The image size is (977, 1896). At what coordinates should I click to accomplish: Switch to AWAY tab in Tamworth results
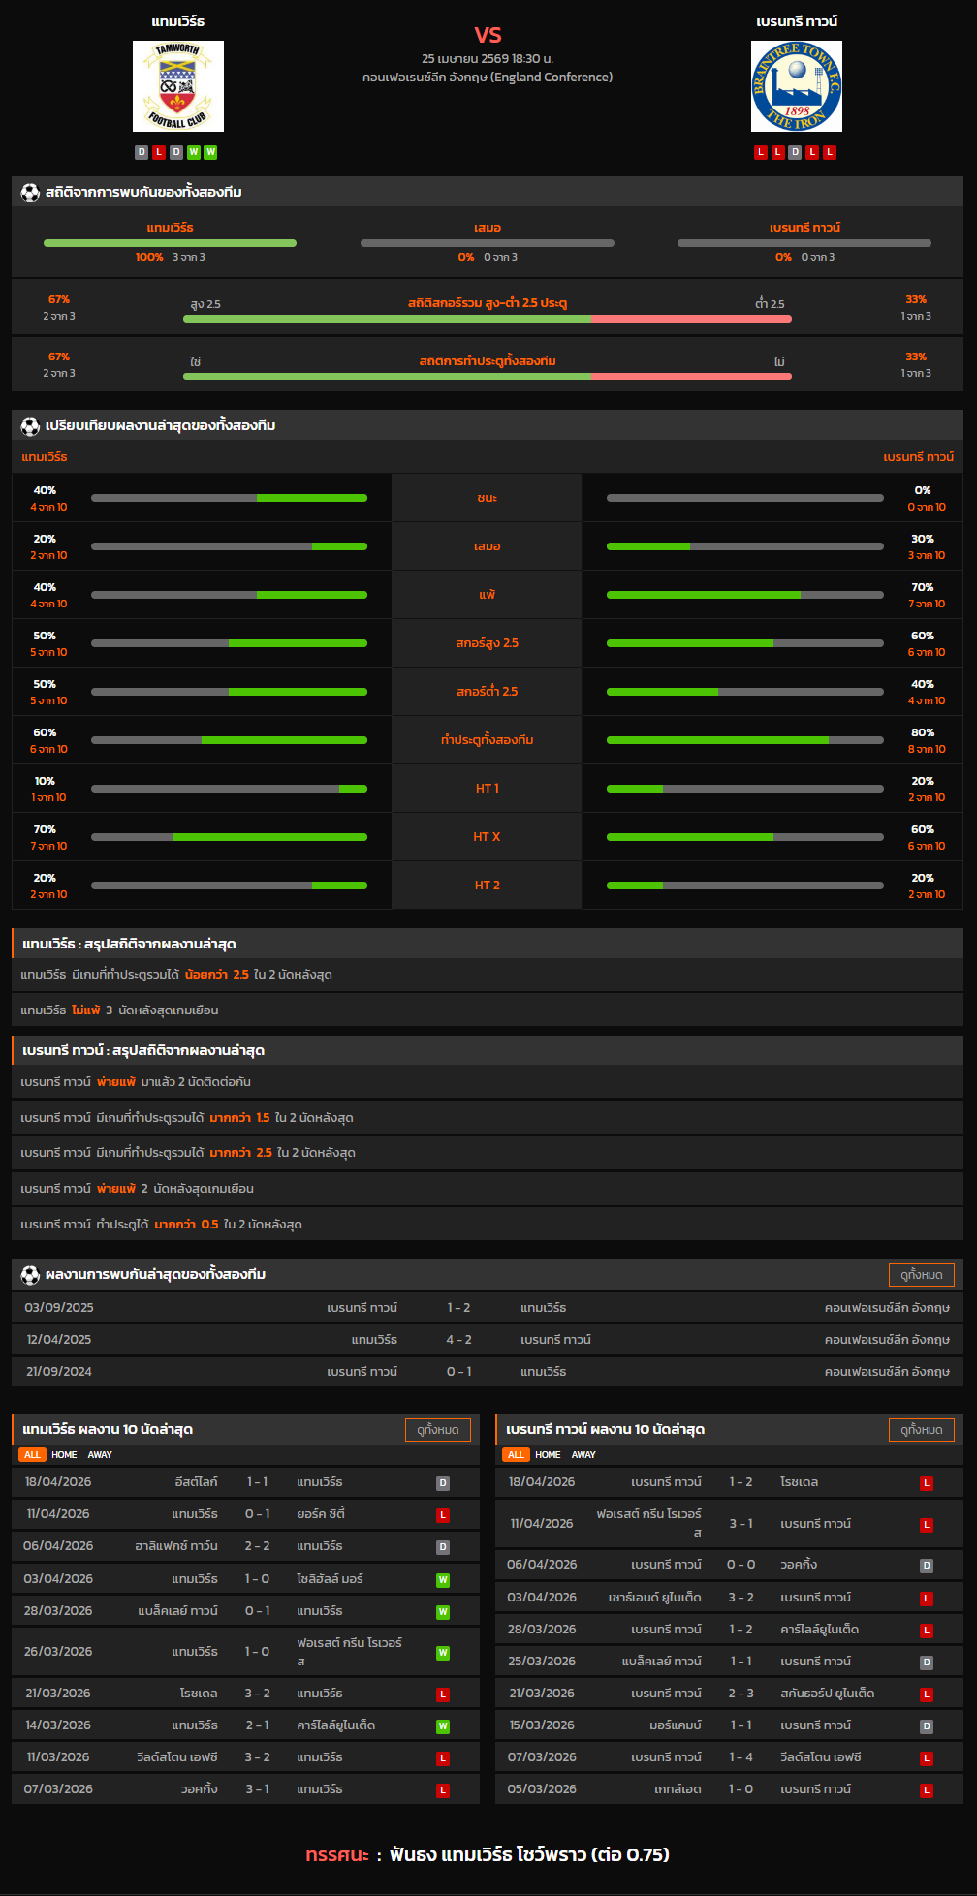100,1455
